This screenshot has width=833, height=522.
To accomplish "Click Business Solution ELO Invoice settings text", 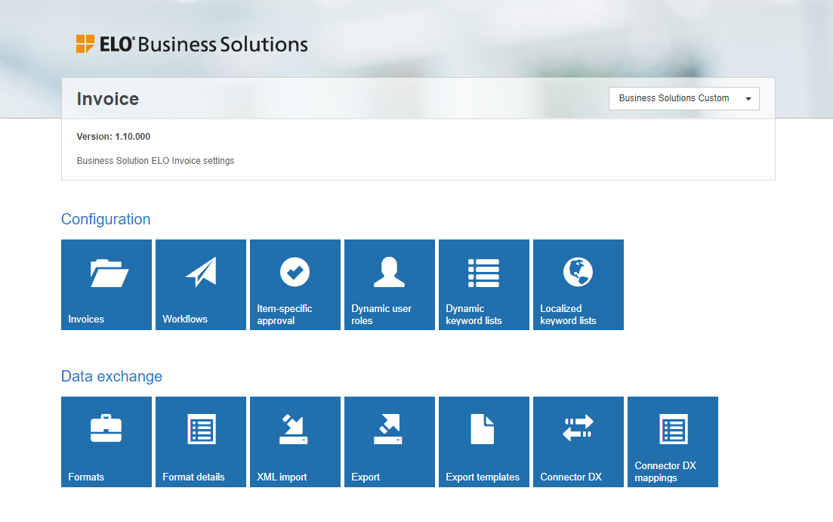I will [155, 161].
